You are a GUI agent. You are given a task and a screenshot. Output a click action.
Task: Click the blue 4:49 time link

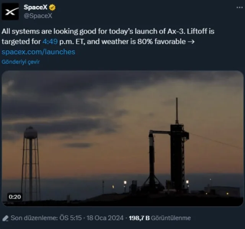(50, 42)
